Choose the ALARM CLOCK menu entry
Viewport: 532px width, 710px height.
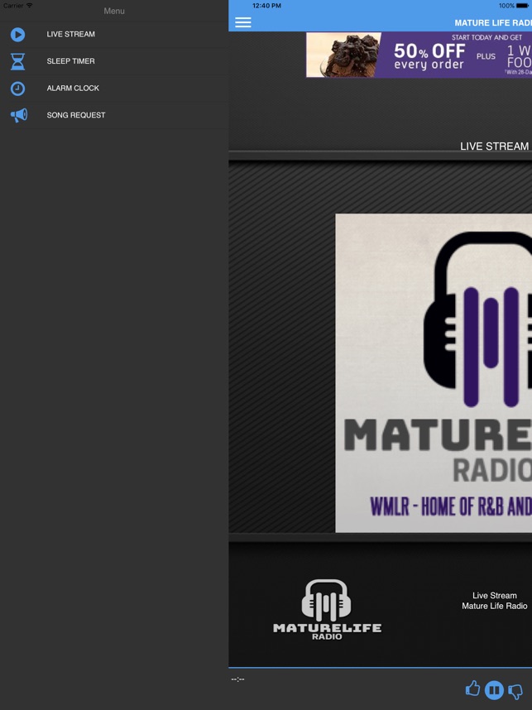click(73, 89)
